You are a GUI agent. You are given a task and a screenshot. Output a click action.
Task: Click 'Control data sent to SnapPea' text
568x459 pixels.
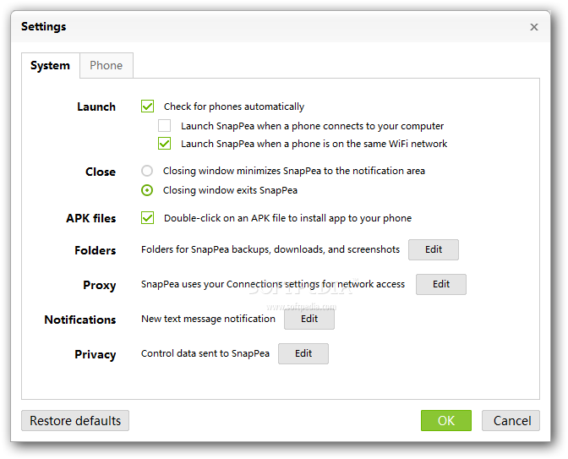[x=205, y=353]
